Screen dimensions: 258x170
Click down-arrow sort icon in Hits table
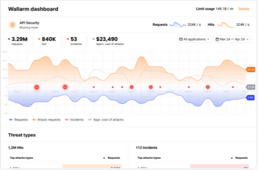(x=104, y=158)
